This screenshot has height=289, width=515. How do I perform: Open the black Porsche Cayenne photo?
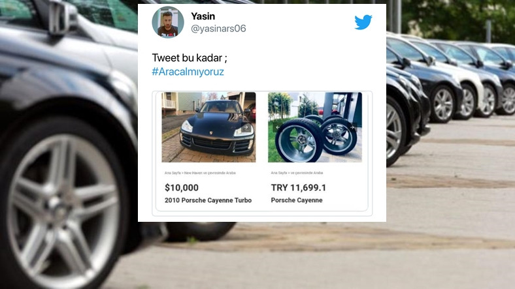(208, 127)
